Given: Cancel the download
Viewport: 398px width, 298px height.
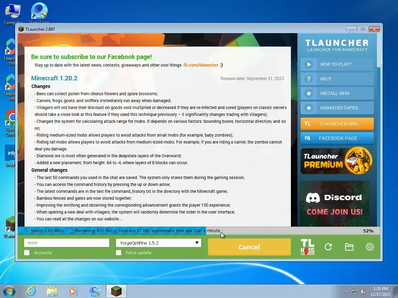Looking at the screenshot, I should point(249,247).
